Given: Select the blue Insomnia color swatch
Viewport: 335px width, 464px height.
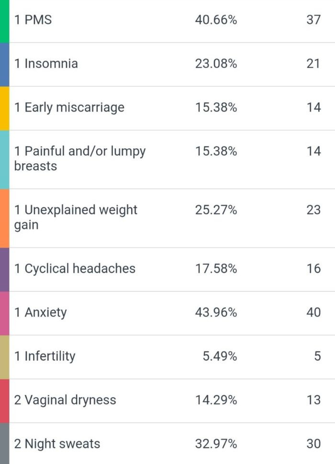Looking at the screenshot, I should (4, 65).
